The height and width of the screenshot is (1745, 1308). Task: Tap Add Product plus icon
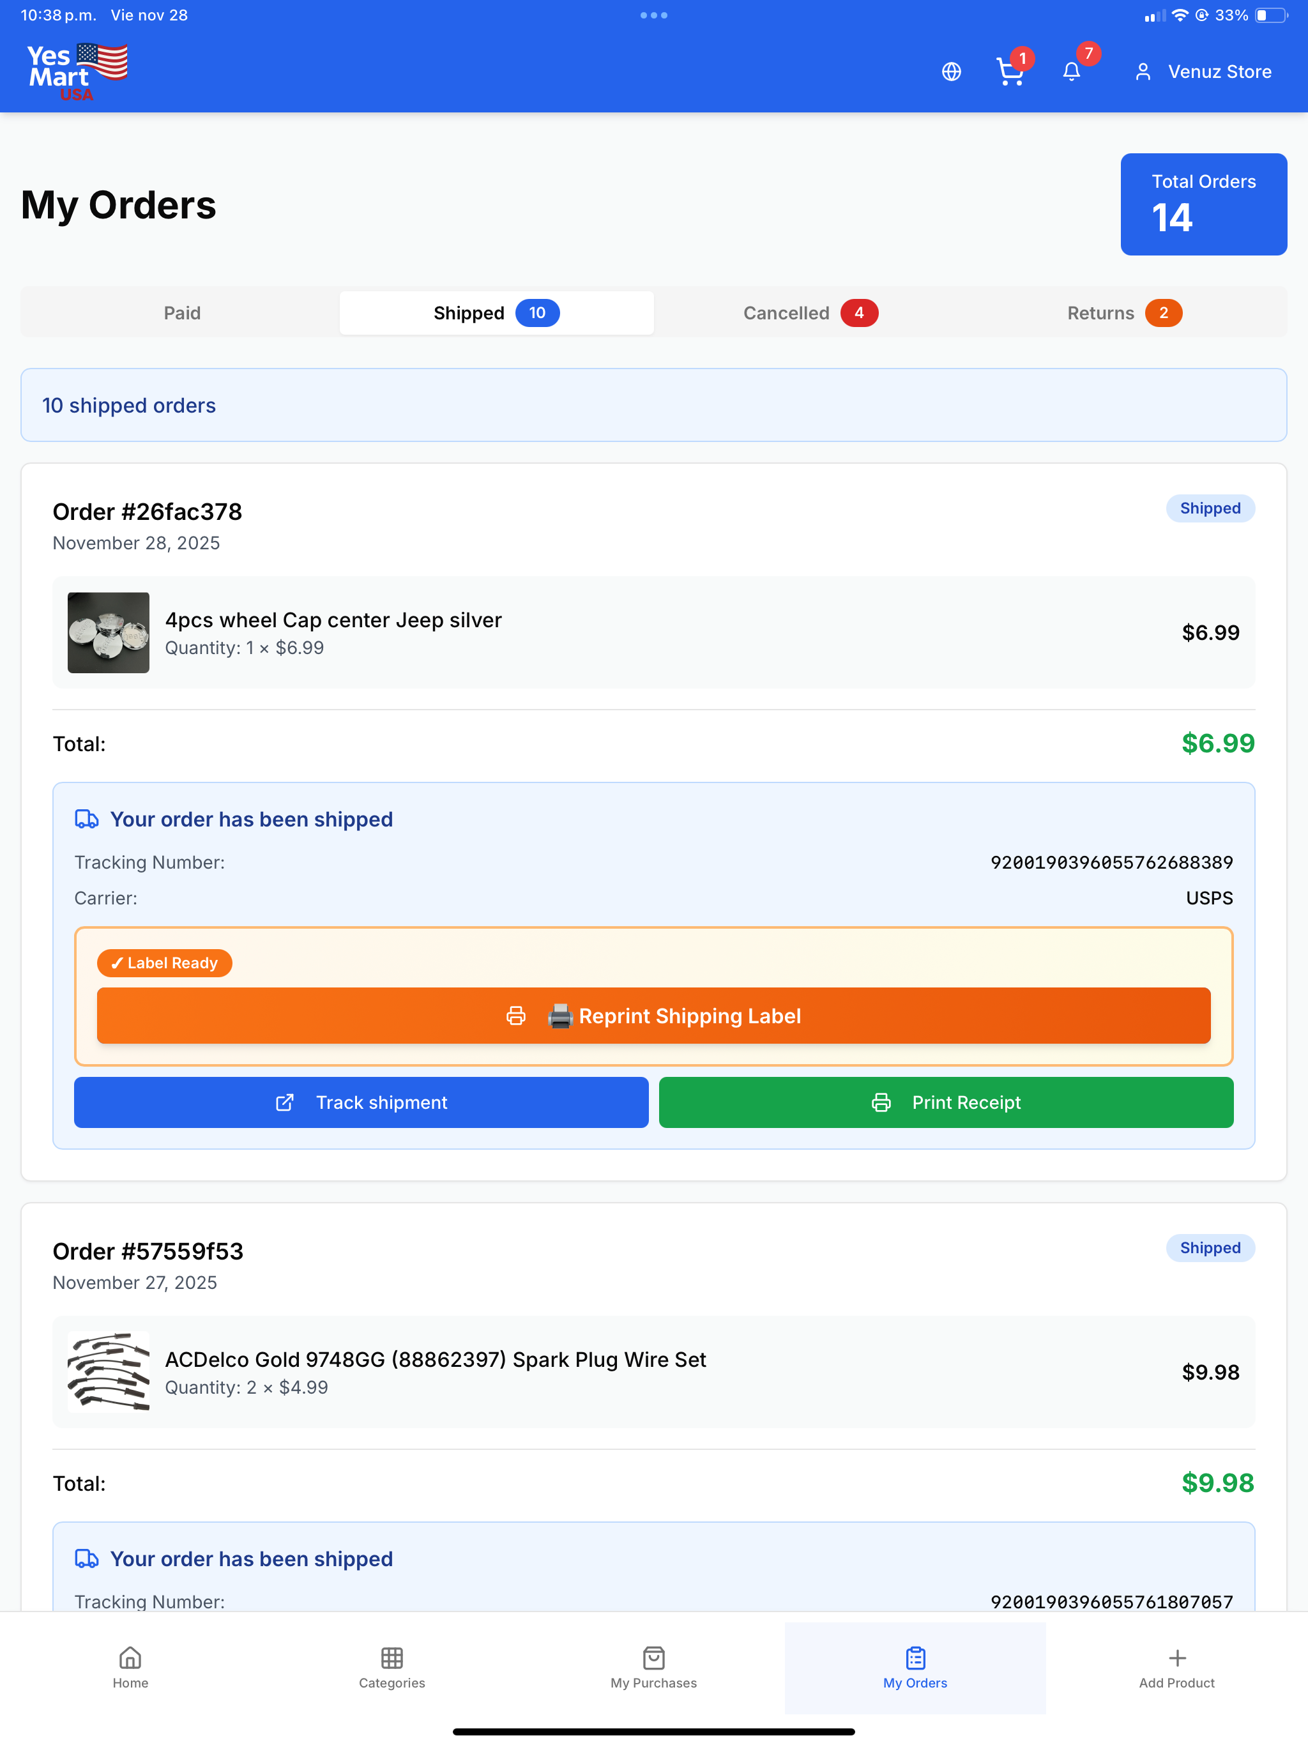(1177, 1658)
